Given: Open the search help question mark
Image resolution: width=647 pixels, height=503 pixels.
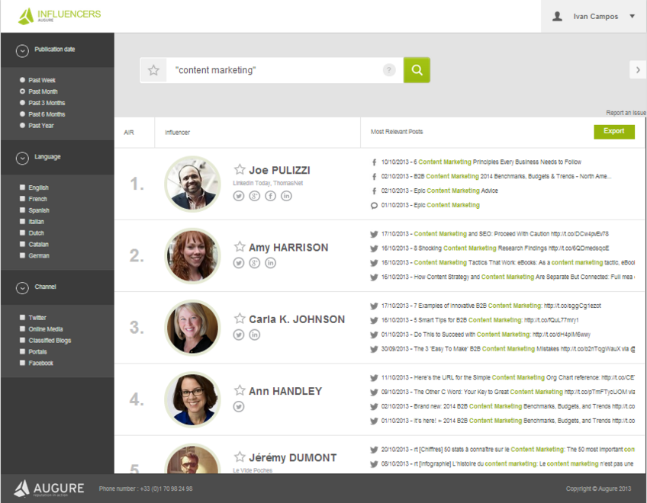Looking at the screenshot, I should pyautogui.click(x=389, y=70).
